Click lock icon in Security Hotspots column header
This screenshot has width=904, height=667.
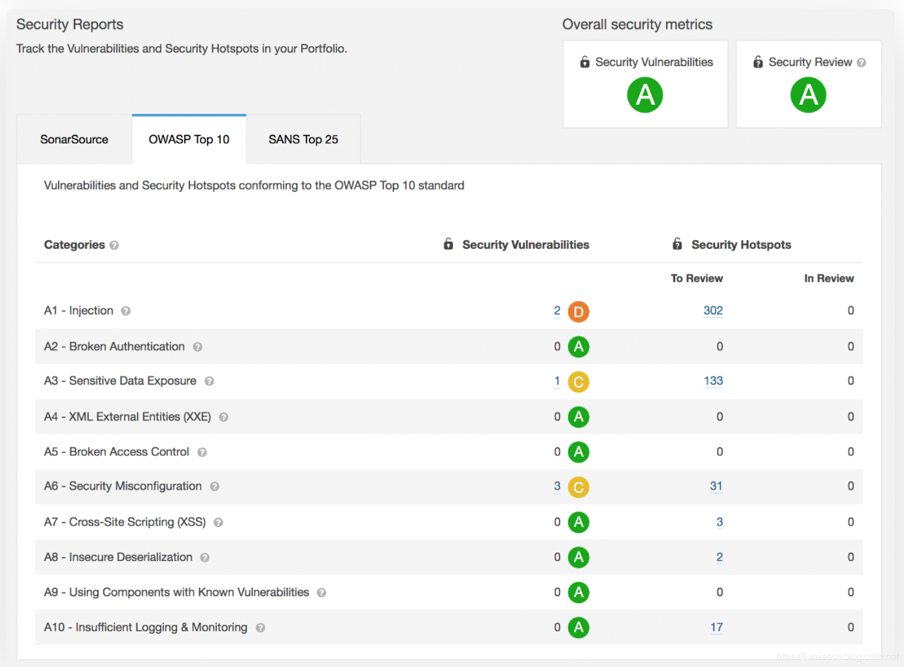(x=677, y=244)
